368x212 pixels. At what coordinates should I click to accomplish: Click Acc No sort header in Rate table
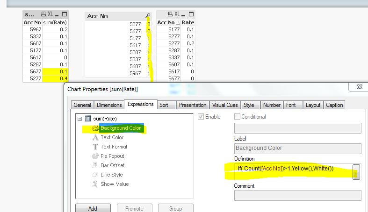tap(168, 22)
